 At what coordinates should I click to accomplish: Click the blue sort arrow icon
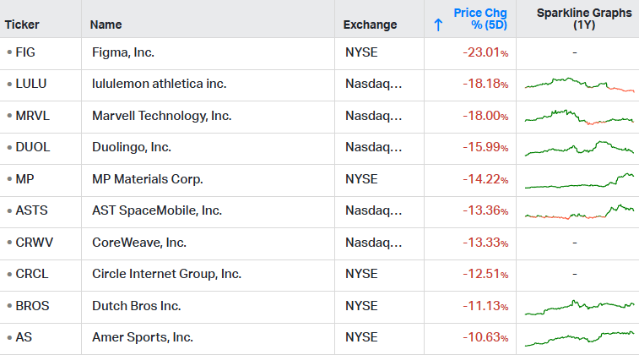(438, 25)
